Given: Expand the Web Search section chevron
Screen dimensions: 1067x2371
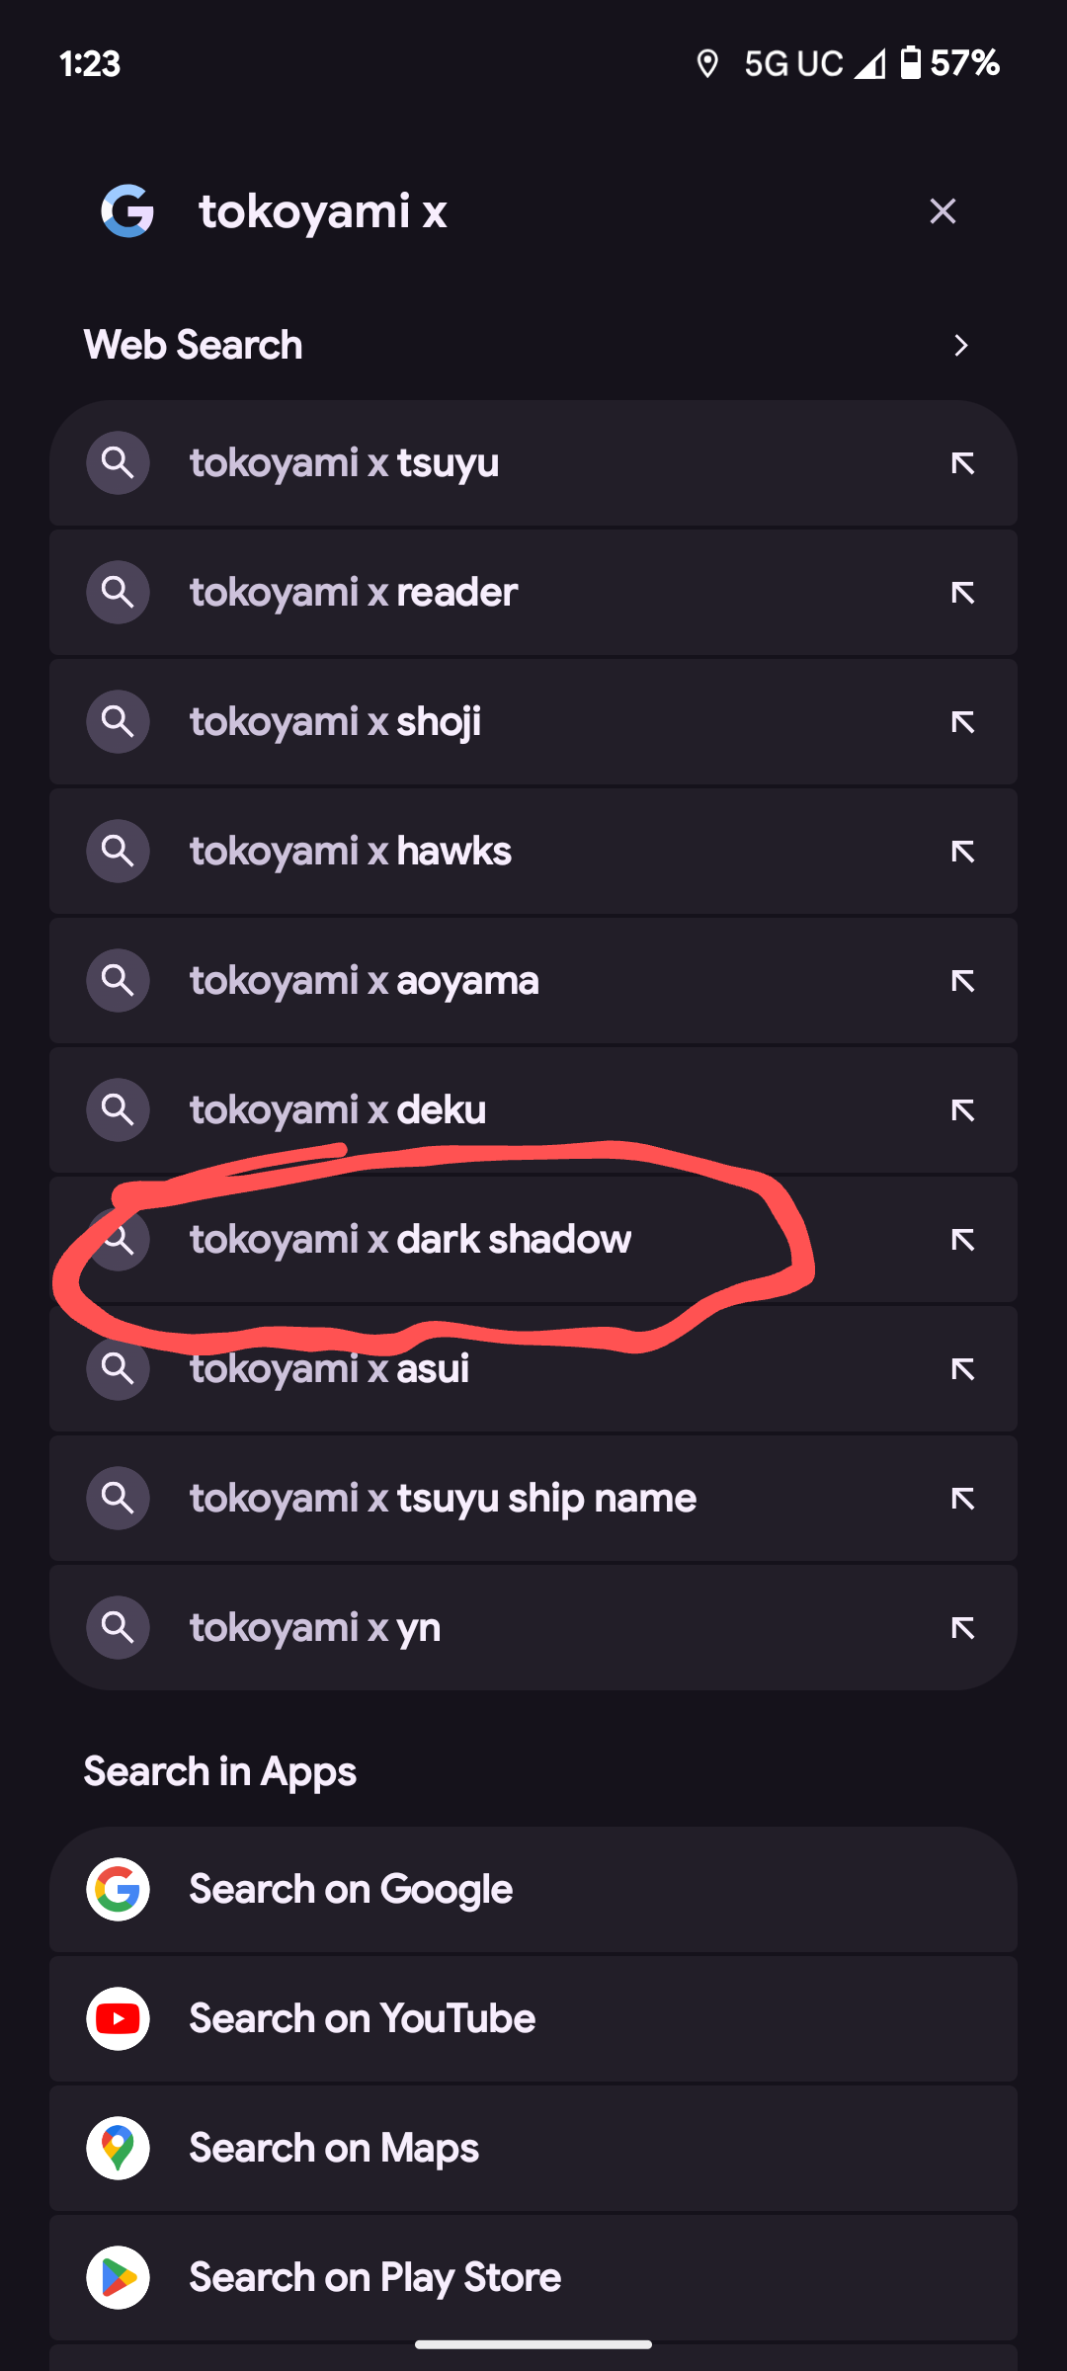Looking at the screenshot, I should click(960, 345).
